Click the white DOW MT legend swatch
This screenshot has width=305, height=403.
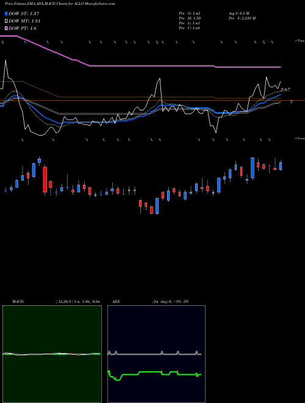6,21
